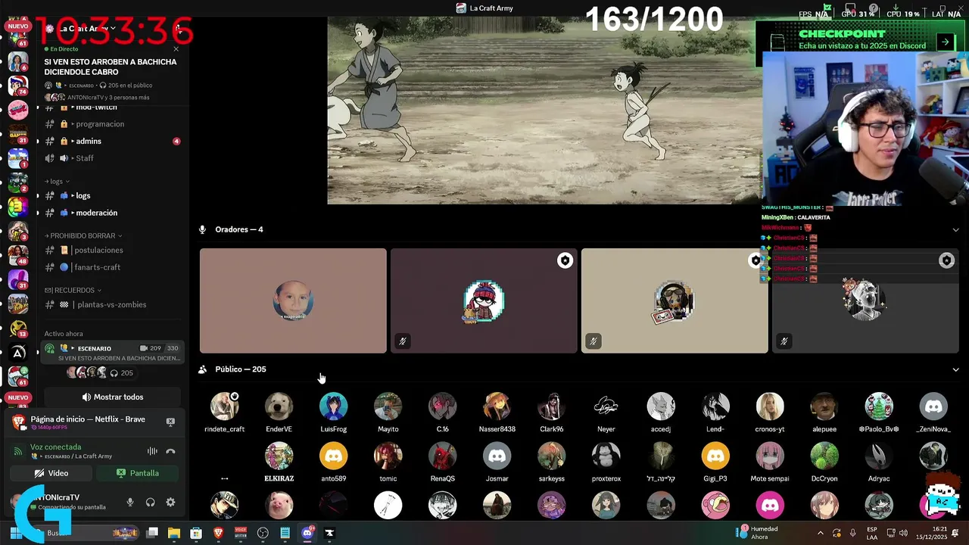The width and height of the screenshot is (969, 545).
Task: Toggle microphone mute for ANTONIcraTV
Action: point(130,502)
